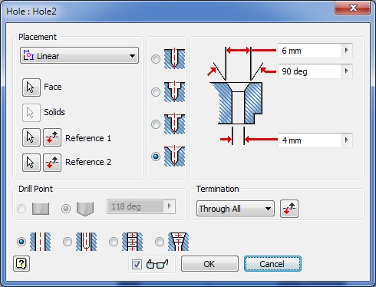The height and width of the screenshot is (287, 376).
Task: Click the preview glasses icon
Action: tap(157, 264)
